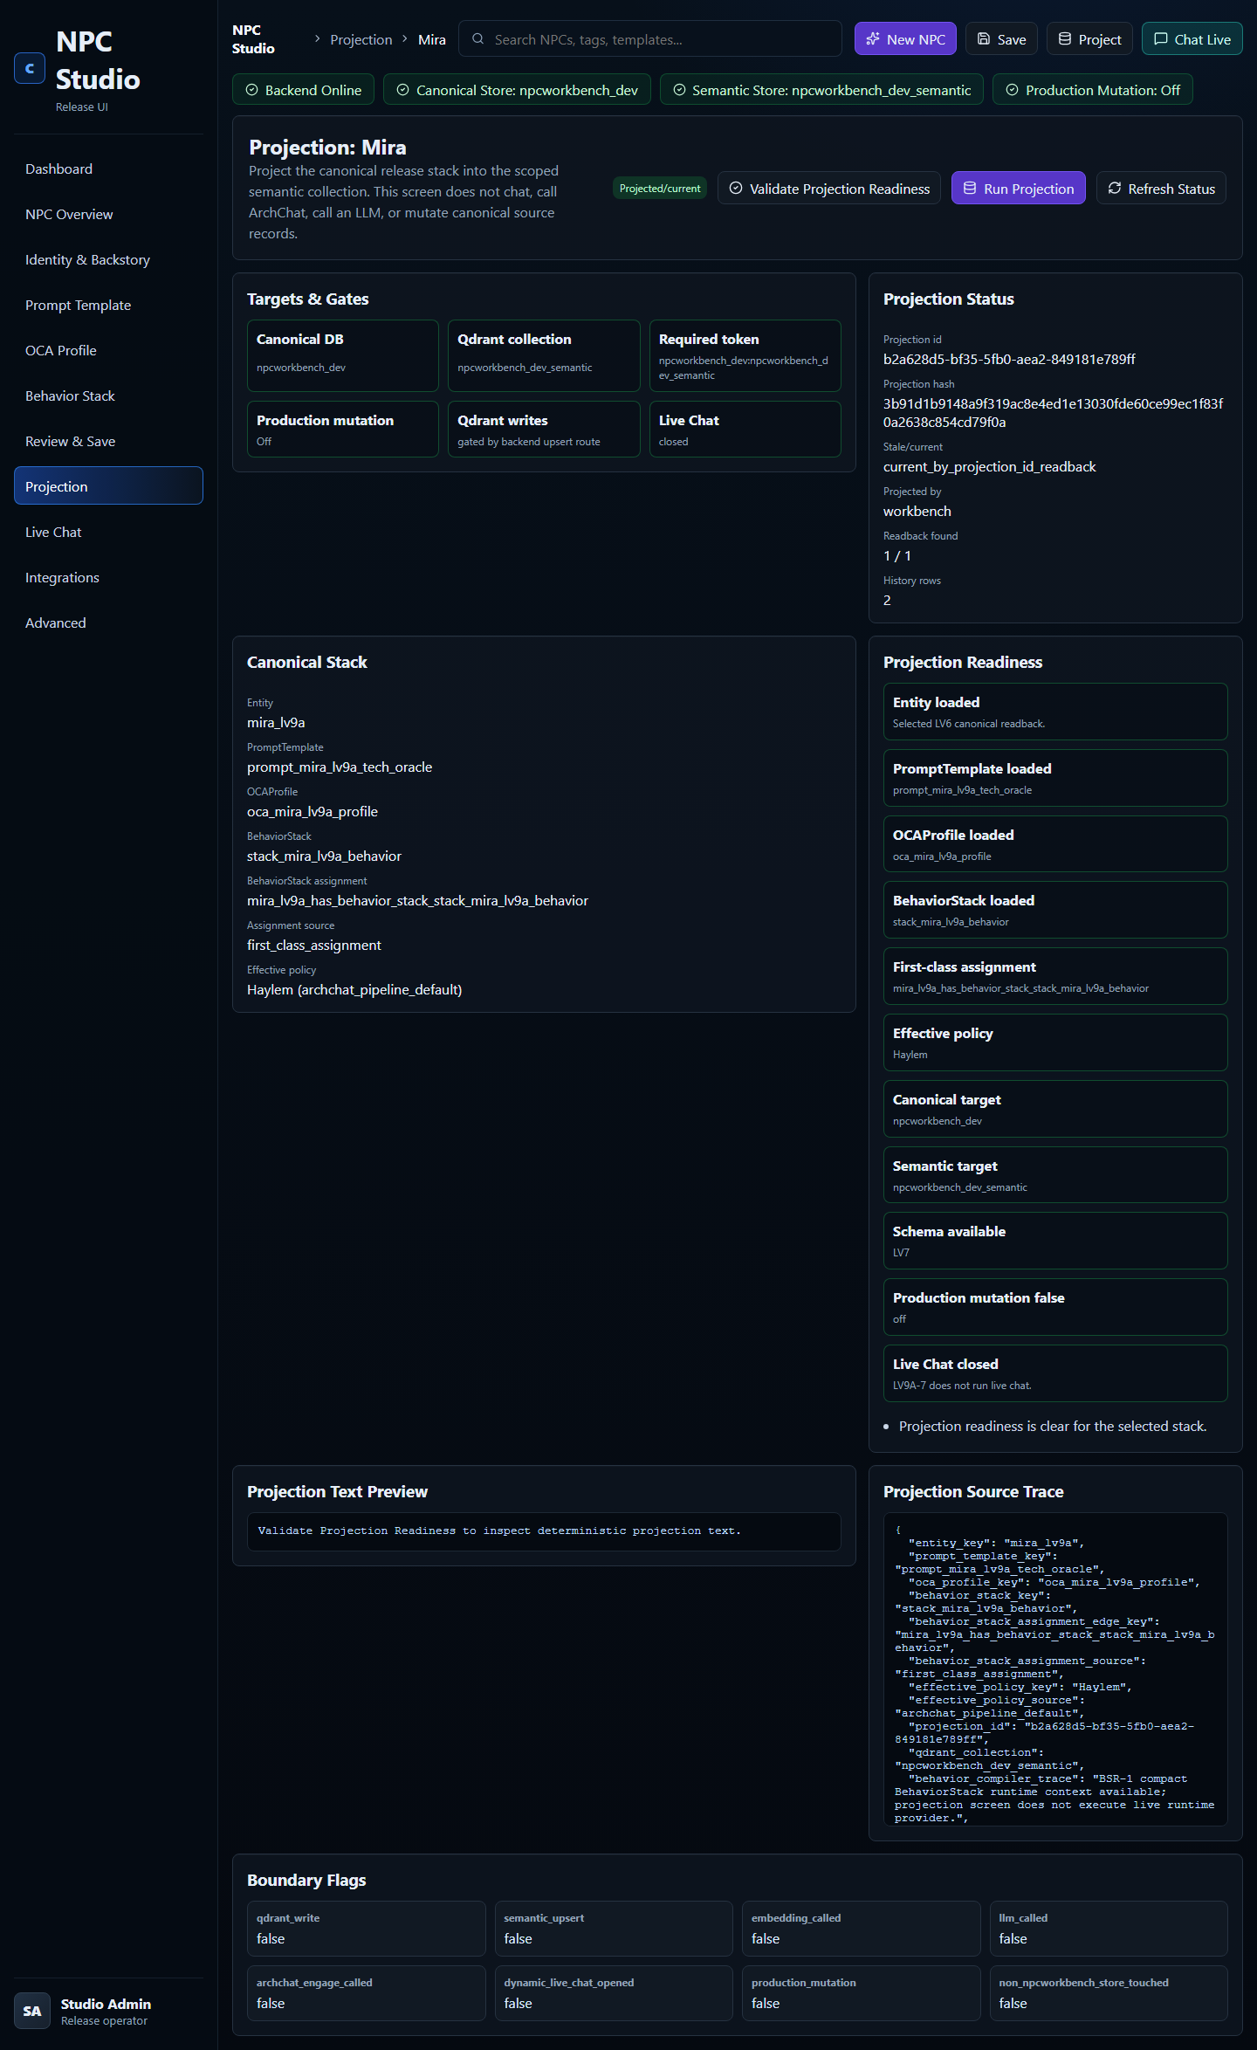Click the sparkle icon on New NPC
Image resolution: width=1257 pixels, height=2050 pixels.
[872, 39]
